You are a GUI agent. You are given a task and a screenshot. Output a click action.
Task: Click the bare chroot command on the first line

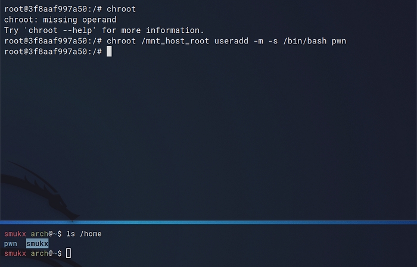tap(122, 9)
